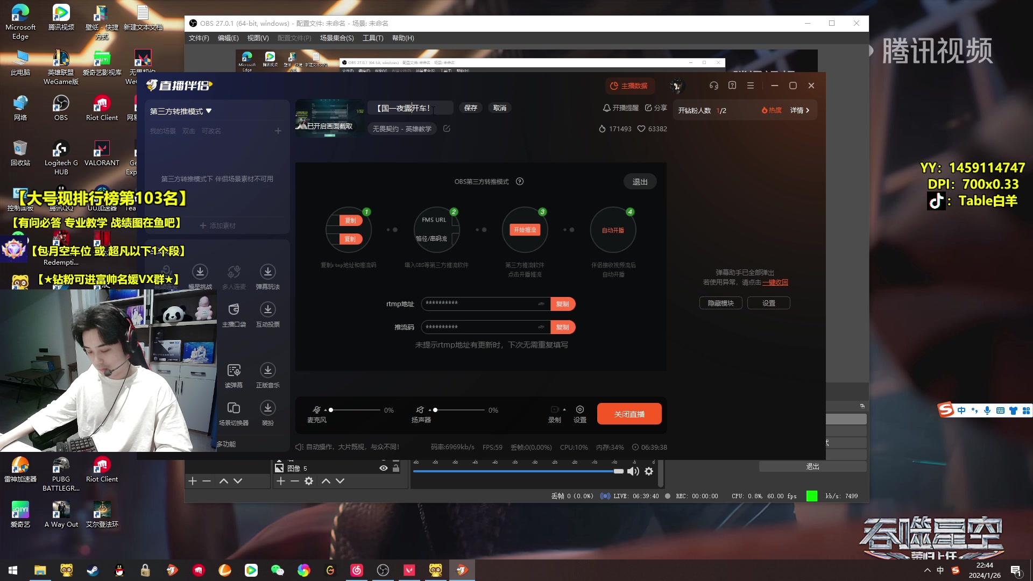Toggle the microphone mute icon

click(x=316, y=410)
